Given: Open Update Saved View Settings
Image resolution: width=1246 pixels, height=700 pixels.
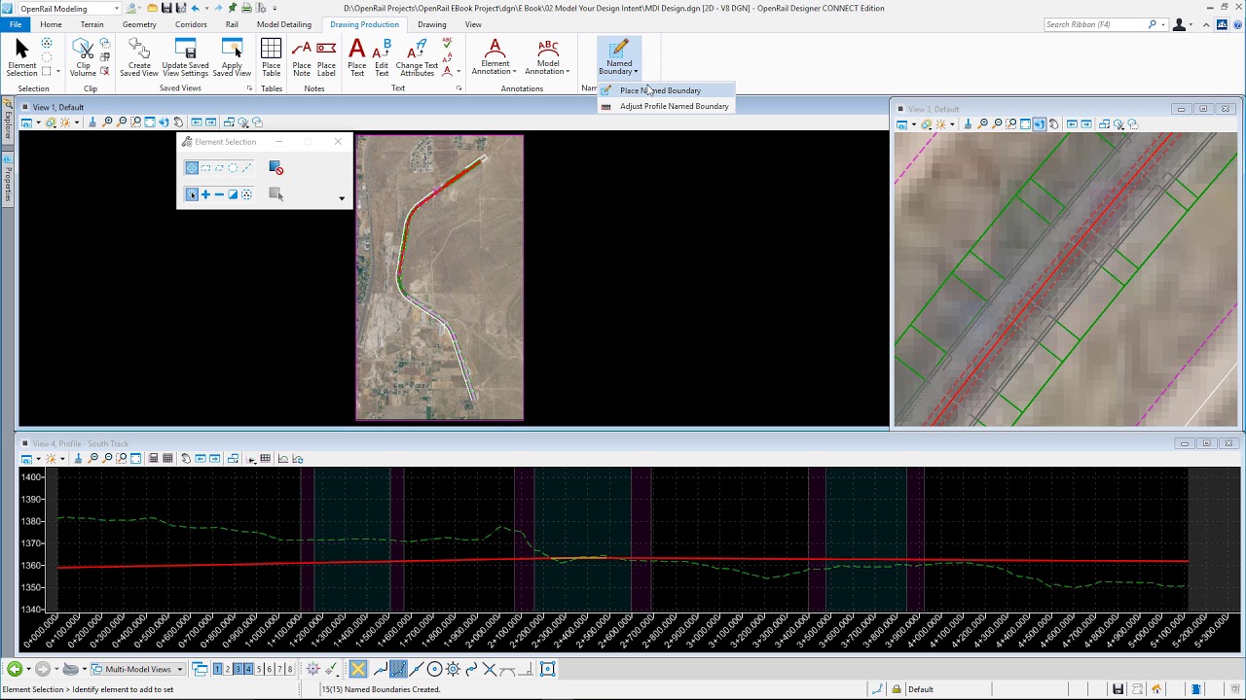Looking at the screenshot, I should [x=185, y=58].
